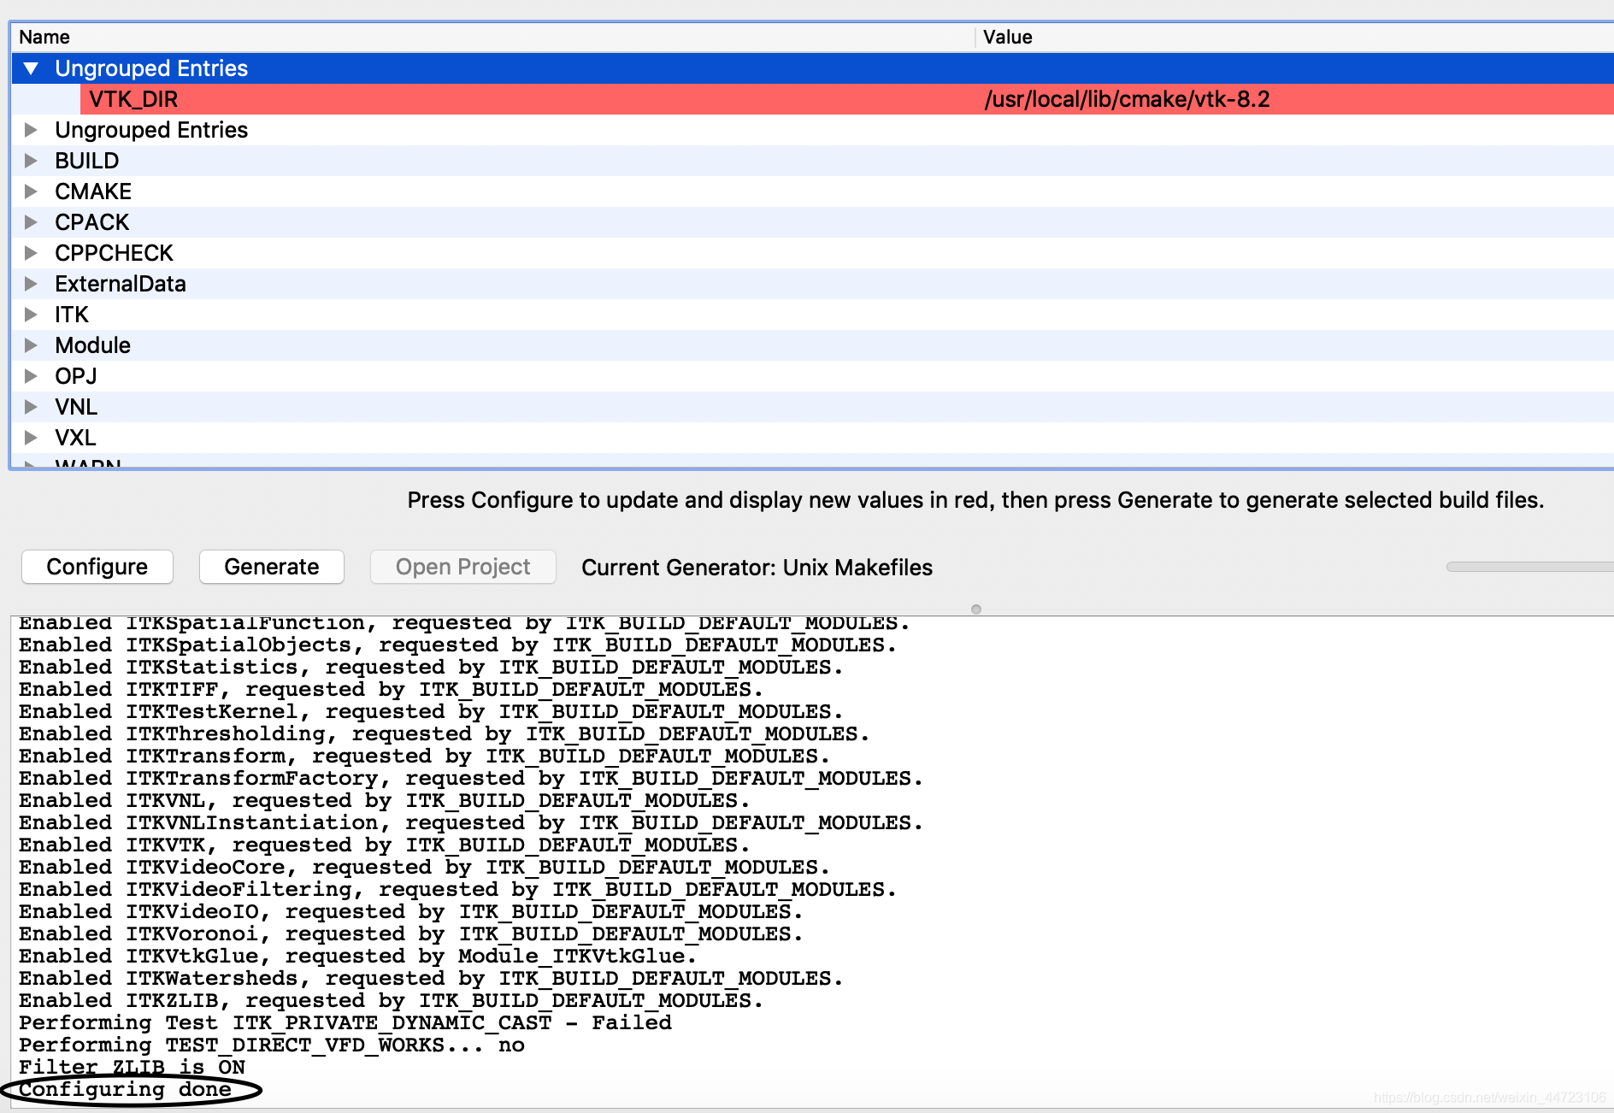This screenshot has height=1113, width=1614.
Task: Click the TEST_DIRECT_VFD_WORKS log line
Action: click(272, 1045)
